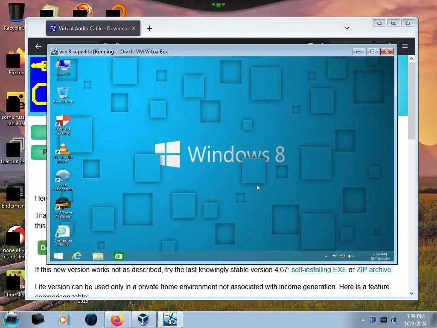Viewport: 437px width, 328px height.
Task: Click the back arrow in the browser window
Action: point(38,46)
